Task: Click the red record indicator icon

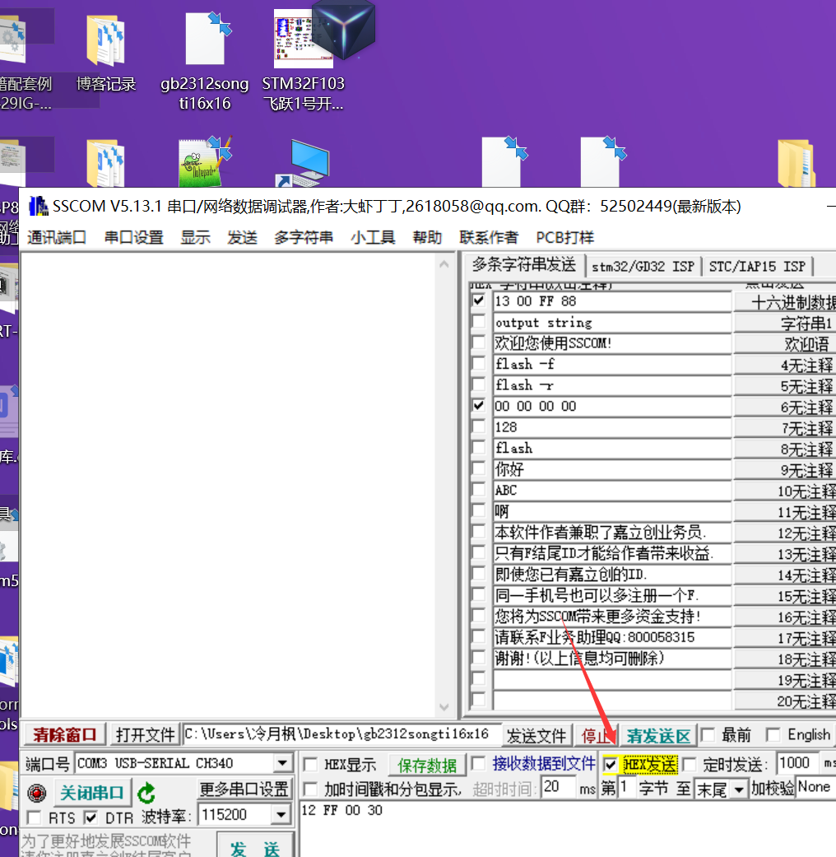Action: tap(36, 793)
